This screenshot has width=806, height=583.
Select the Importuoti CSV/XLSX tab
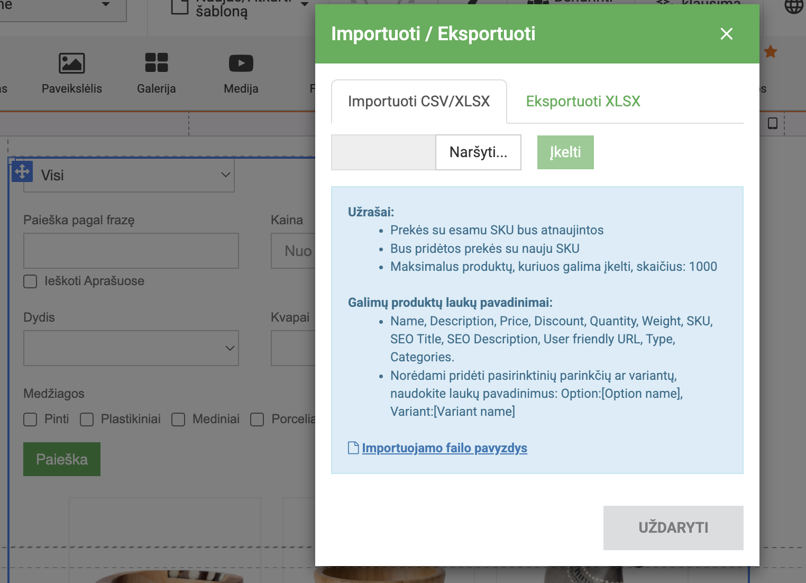pos(419,101)
